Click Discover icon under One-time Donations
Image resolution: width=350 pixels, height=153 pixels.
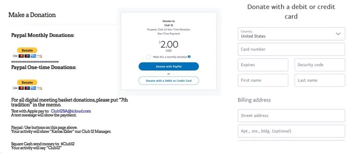[x=39, y=88]
